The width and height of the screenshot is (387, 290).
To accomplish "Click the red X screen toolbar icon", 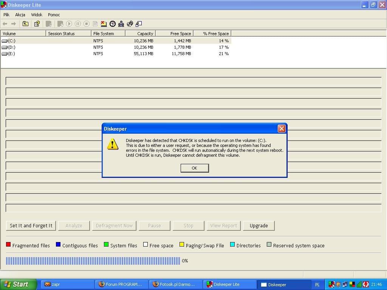I will point(104,24).
